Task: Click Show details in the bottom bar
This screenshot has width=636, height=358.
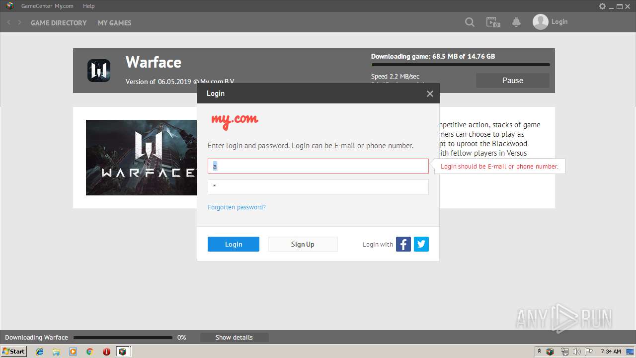Action: [x=234, y=338]
